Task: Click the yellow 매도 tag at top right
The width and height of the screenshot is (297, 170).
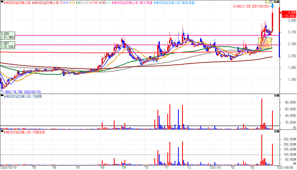Action: point(270,1)
